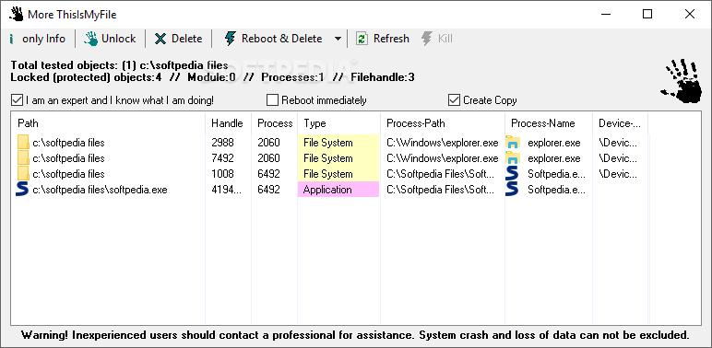Image resolution: width=712 pixels, height=348 pixels.
Task: Click process path in handle 1008 row
Action: coord(441,174)
